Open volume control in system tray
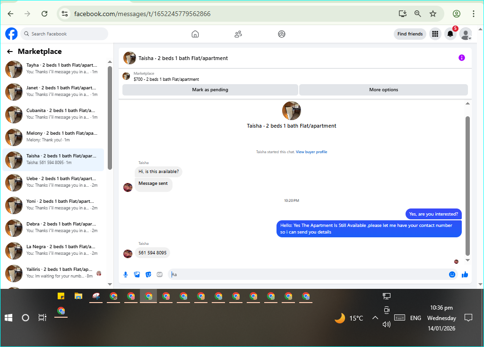This screenshot has height=347, width=484. coord(387,324)
